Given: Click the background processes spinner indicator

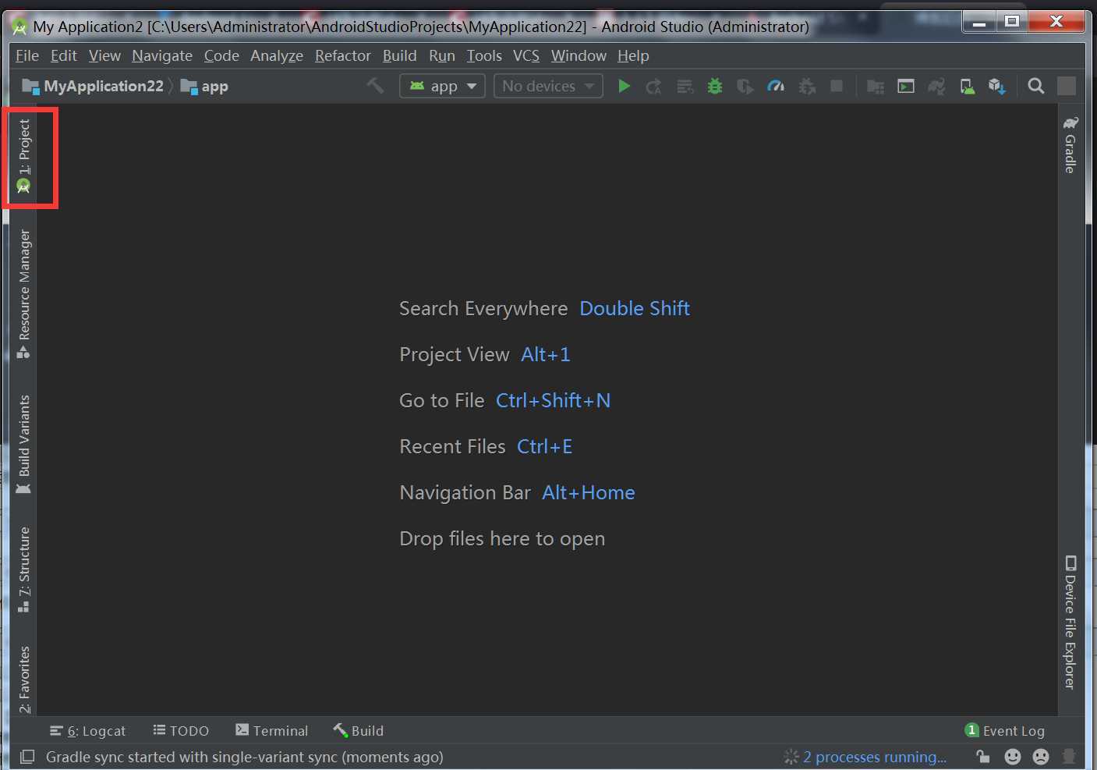Looking at the screenshot, I should click(x=791, y=757).
